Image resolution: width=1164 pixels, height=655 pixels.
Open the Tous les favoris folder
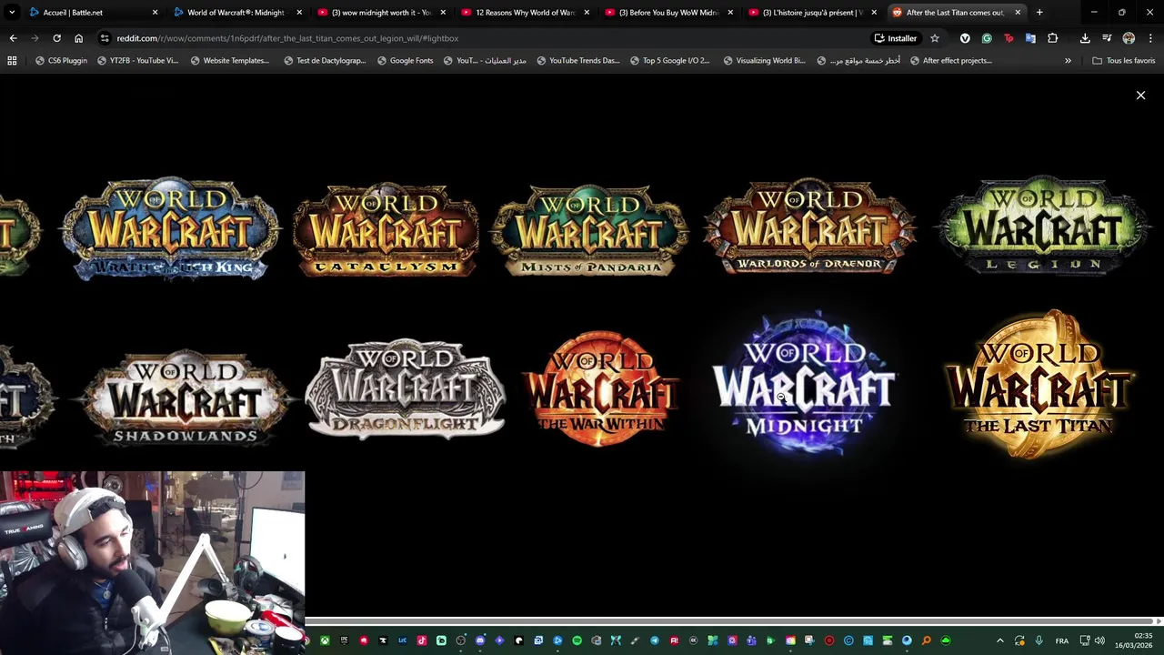1123,61
